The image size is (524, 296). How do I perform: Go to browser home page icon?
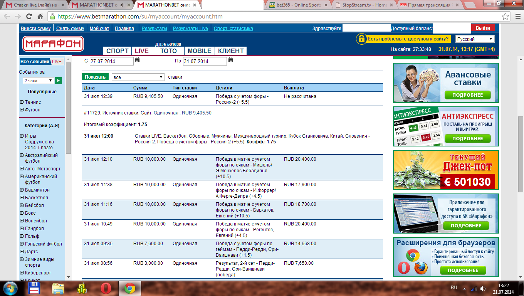coord(40,17)
